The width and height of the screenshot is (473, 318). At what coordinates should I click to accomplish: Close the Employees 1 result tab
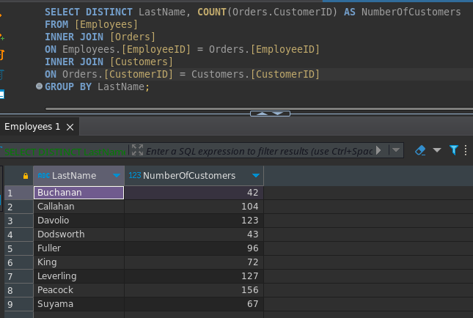pos(70,127)
